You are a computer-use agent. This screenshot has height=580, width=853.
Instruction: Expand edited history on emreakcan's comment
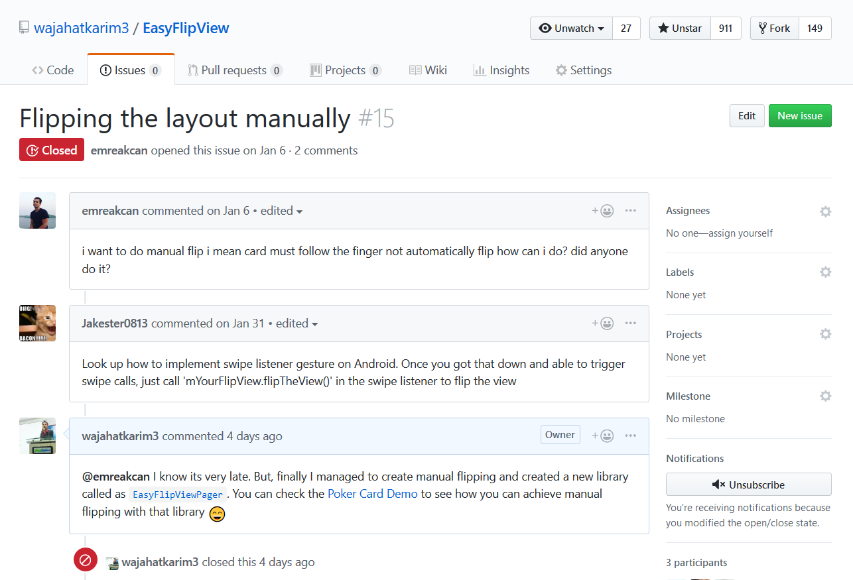[x=281, y=211]
